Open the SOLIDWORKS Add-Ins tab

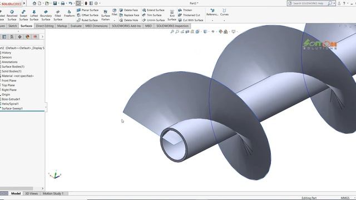click(126, 26)
